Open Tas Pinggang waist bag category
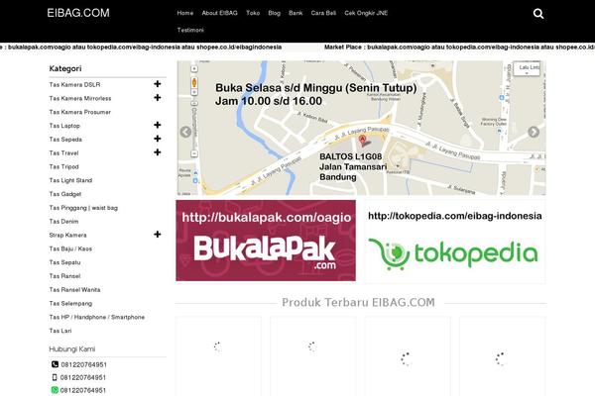 [x=83, y=208]
